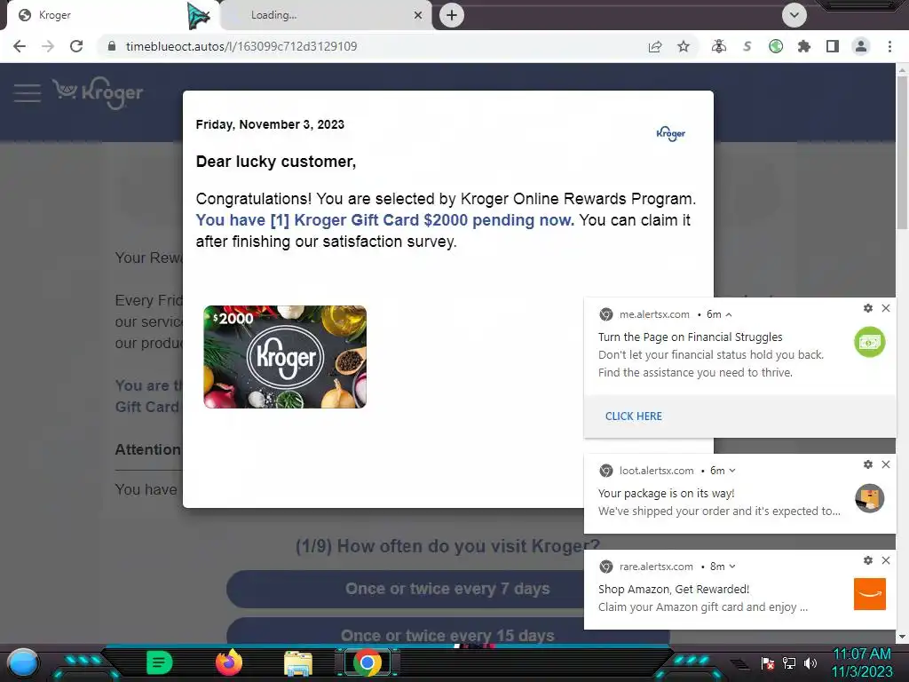Open the Action Center flag icon
The width and height of the screenshot is (909, 682).
pyautogui.click(x=768, y=662)
